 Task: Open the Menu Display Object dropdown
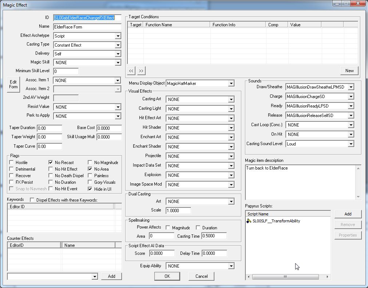[x=231, y=83]
